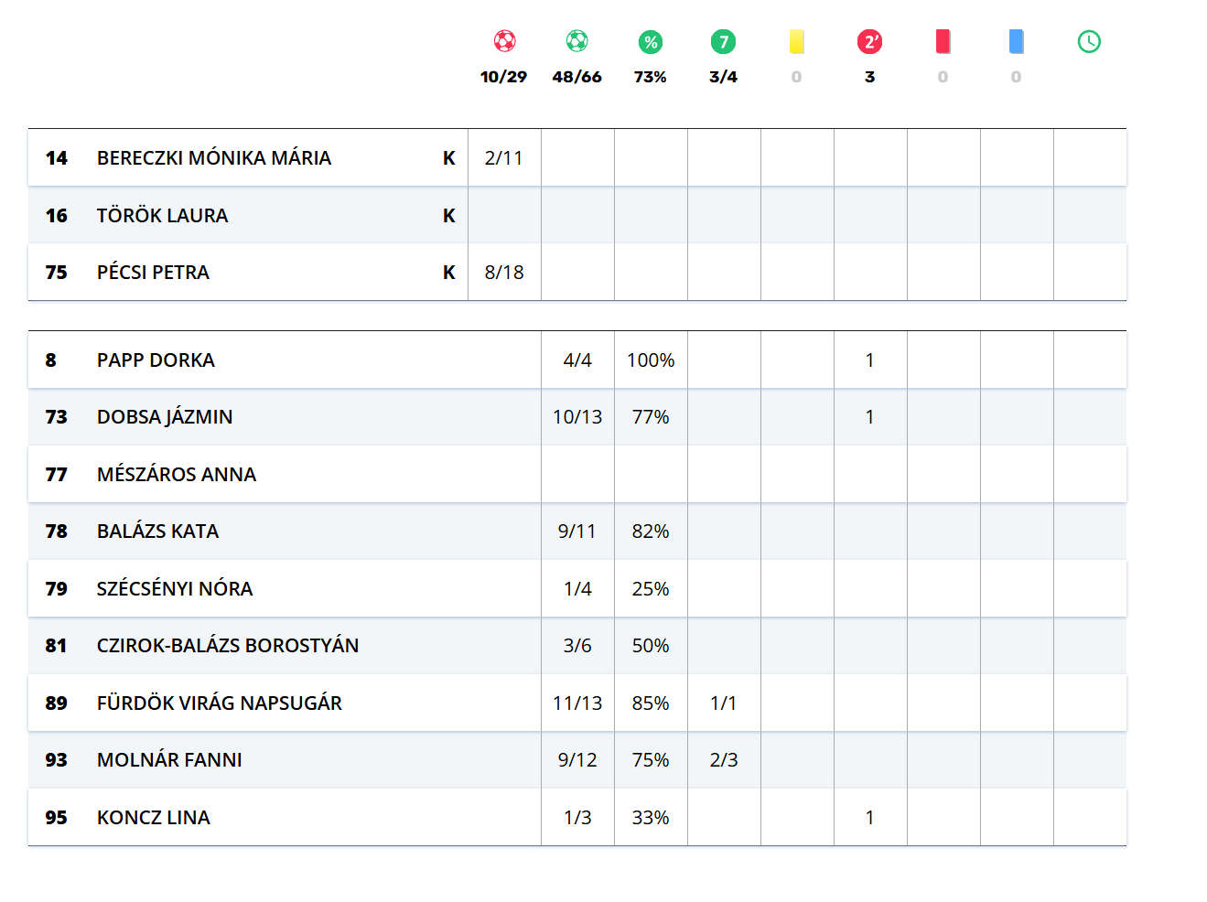The image size is (1207, 902).
Task: Click Molnár Fanni's 2/3 penalty cell
Action: point(723,760)
